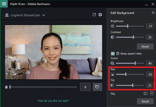
Task: Edit the Zoom value field showing 40
Action: pyautogui.click(x=150, y=63)
